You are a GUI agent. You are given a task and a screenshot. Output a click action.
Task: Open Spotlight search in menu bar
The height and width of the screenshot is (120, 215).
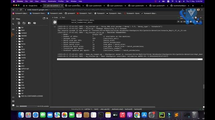point(176,1)
